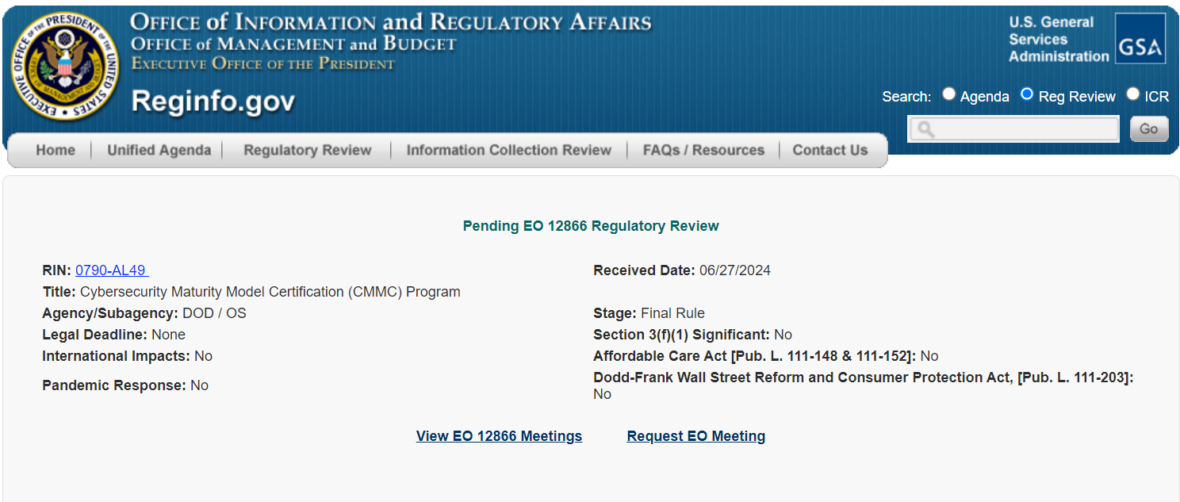Image resolution: width=1180 pixels, height=502 pixels.
Task: Open the Regulatory Review menu
Action: click(307, 149)
